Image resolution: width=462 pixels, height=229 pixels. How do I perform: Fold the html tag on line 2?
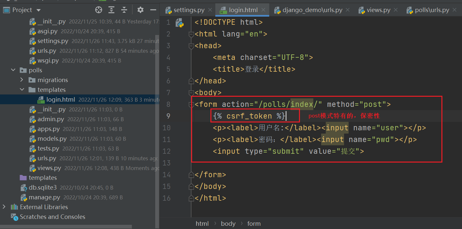191,34
